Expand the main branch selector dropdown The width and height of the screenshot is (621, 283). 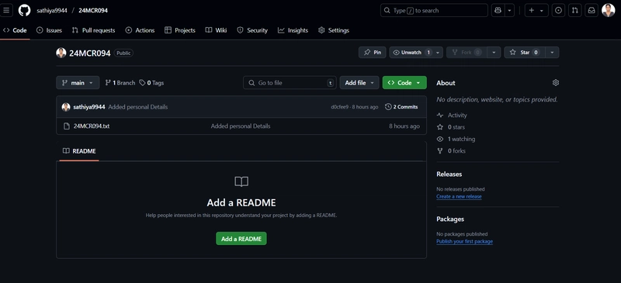(x=78, y=83)
